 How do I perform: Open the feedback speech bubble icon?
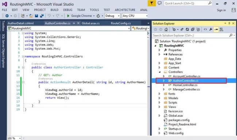click(x=159, y=3)
